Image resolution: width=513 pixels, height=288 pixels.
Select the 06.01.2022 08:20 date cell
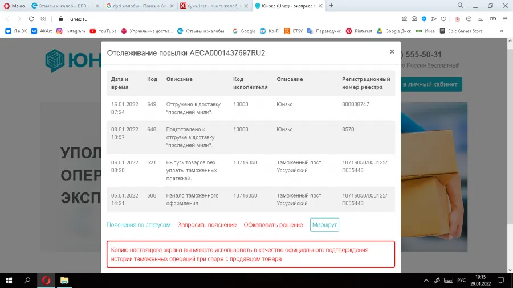[124, 166]
